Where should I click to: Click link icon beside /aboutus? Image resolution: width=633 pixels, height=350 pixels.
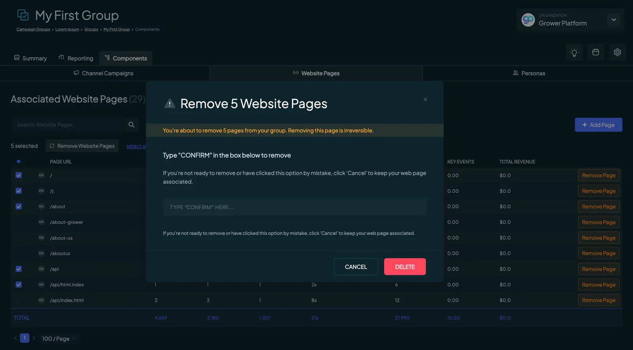[41, 253]
